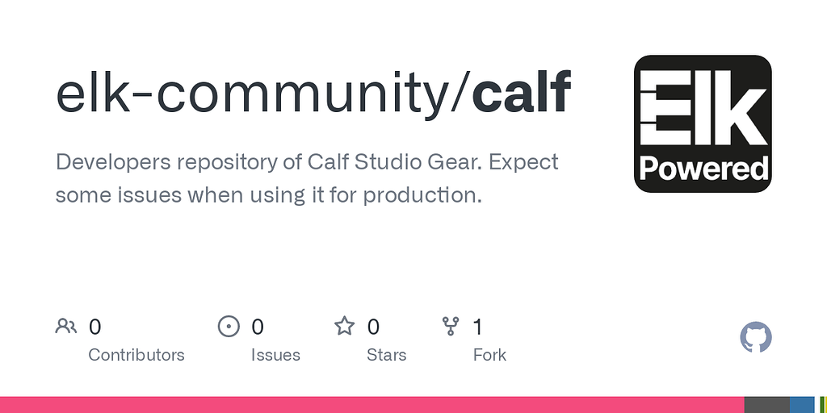Select the Fork label
Viewport: 827px width, 413px height.
click(489, 355)
